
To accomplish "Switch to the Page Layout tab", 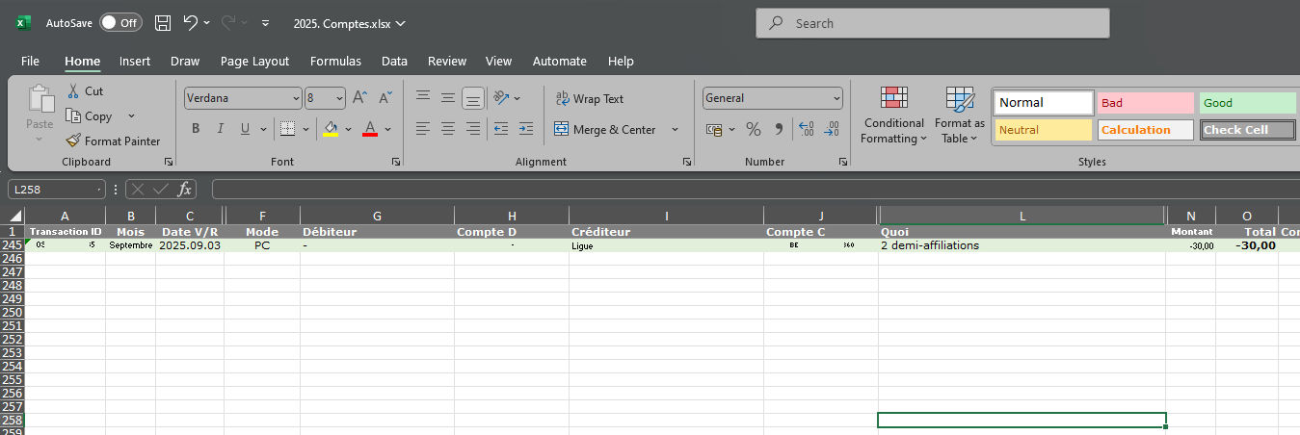I will (x=254, y=61).
